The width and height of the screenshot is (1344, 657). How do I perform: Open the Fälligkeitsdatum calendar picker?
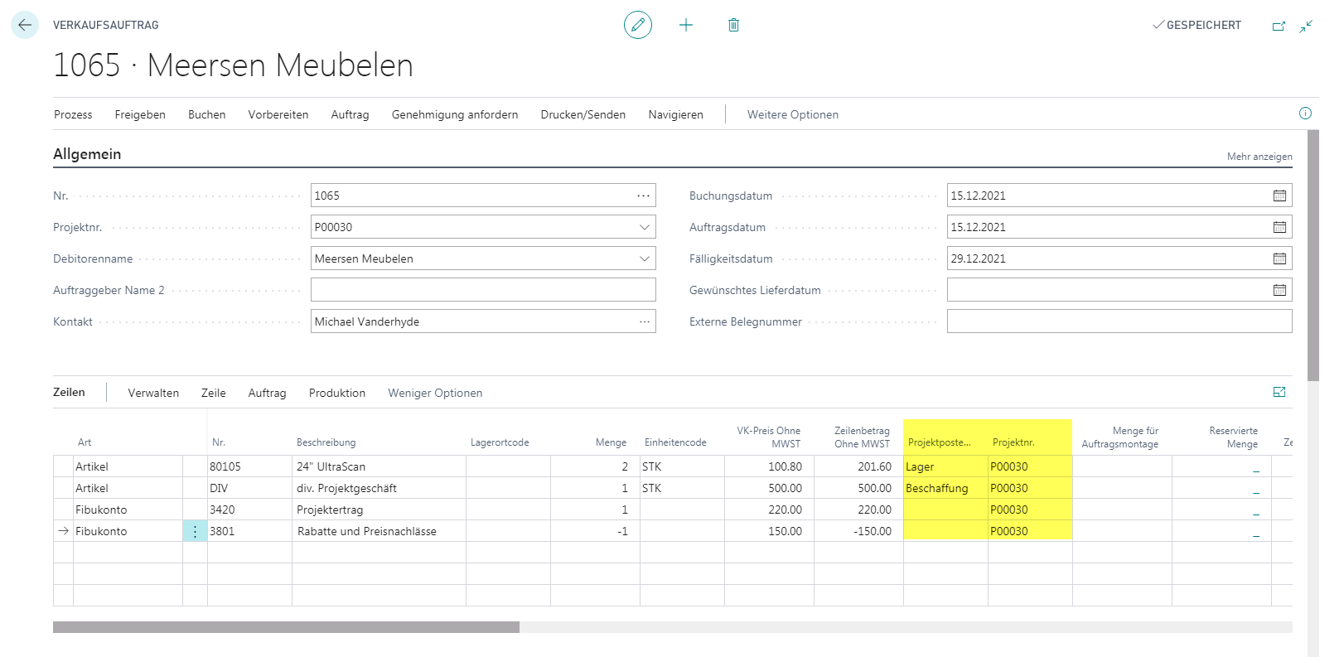(1279, 258)
